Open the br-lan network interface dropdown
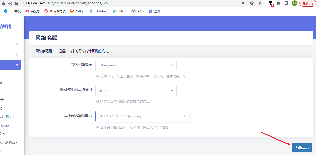The width and height of the screenshot is (316, 155). [x=136, y=91]
